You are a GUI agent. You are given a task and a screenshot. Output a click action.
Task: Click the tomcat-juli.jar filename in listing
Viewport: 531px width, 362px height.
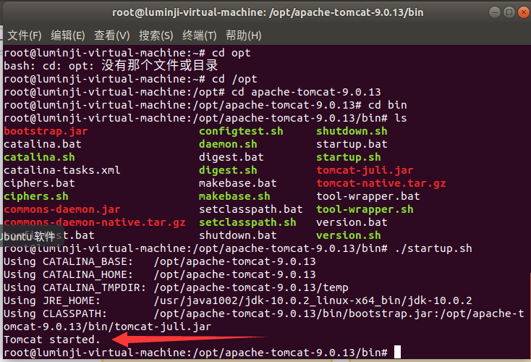pos(365,170)
